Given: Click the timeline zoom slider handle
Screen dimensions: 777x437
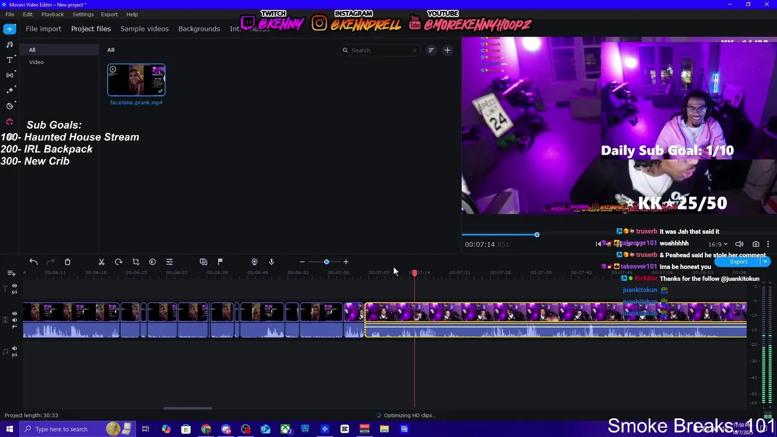Looking at the screenshot, I should [327, 262].
